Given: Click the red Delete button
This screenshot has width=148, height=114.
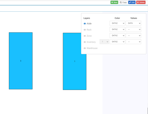Looking at the screenshot, I should (141, 2).
